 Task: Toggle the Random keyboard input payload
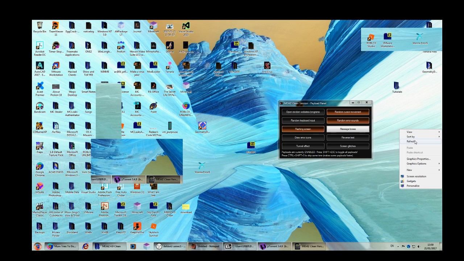point(303,120)
